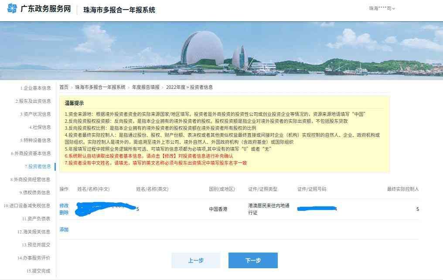Click 删除 to remove investor row

(x=64, y=213)
